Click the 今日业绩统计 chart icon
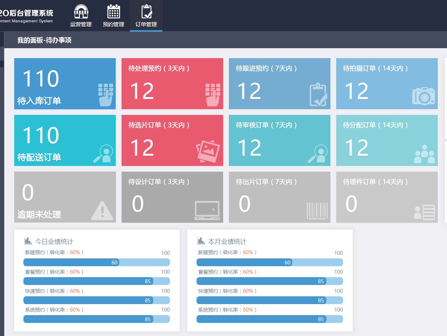 [28, 241]
